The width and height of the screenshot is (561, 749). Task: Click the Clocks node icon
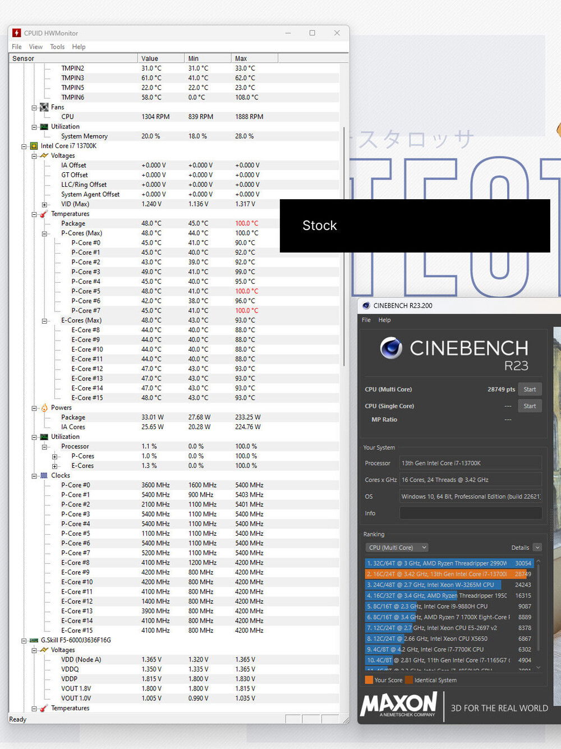[44, 475]
